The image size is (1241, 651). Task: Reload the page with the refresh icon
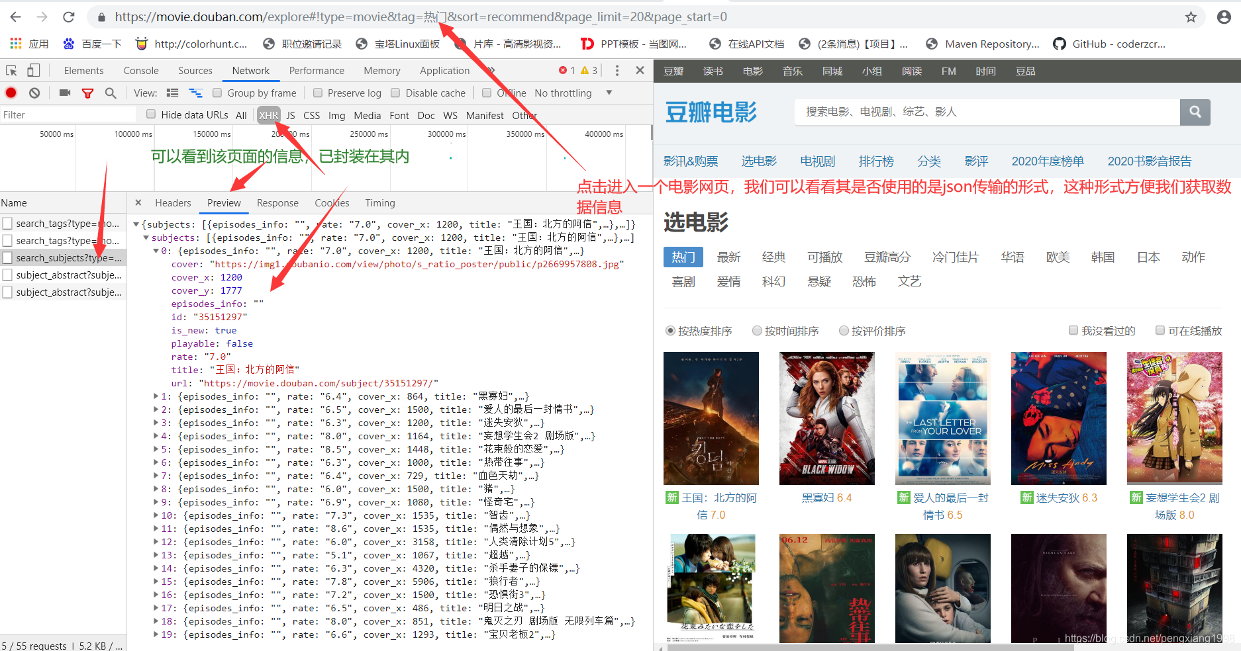pos(69,17)
